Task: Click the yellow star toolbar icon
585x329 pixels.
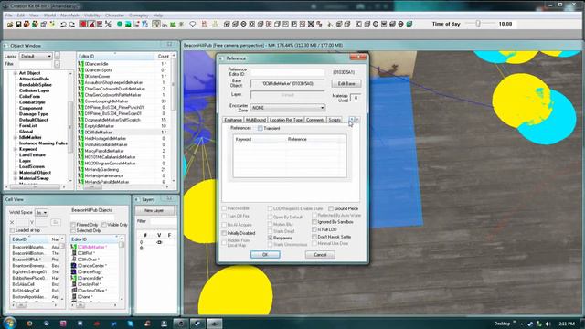Action: [x=52, y=24]
